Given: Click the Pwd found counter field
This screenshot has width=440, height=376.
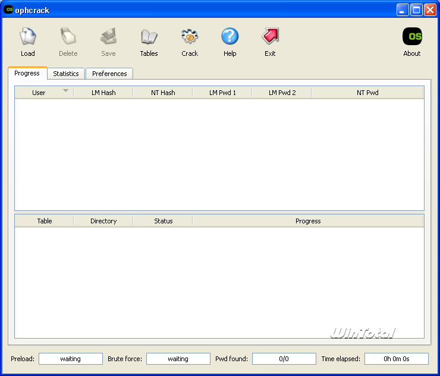Looking at the screenshot, I should coord(284,359).
